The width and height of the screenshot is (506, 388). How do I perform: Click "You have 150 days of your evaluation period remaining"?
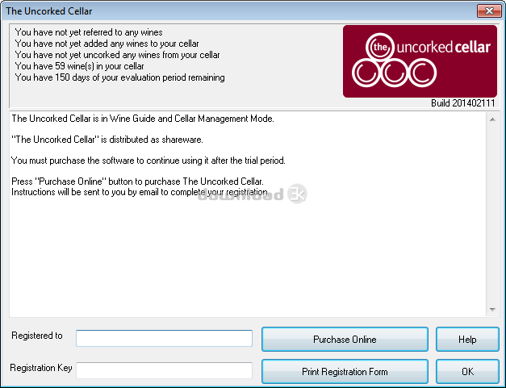pyautogui.click(x=119, y=77)
